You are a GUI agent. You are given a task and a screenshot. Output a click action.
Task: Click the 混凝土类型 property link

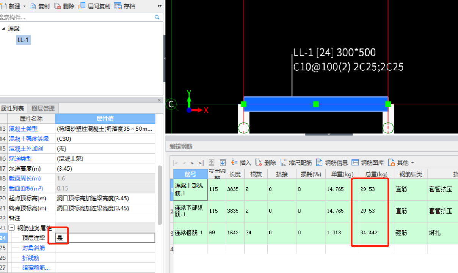coord(23,129)
